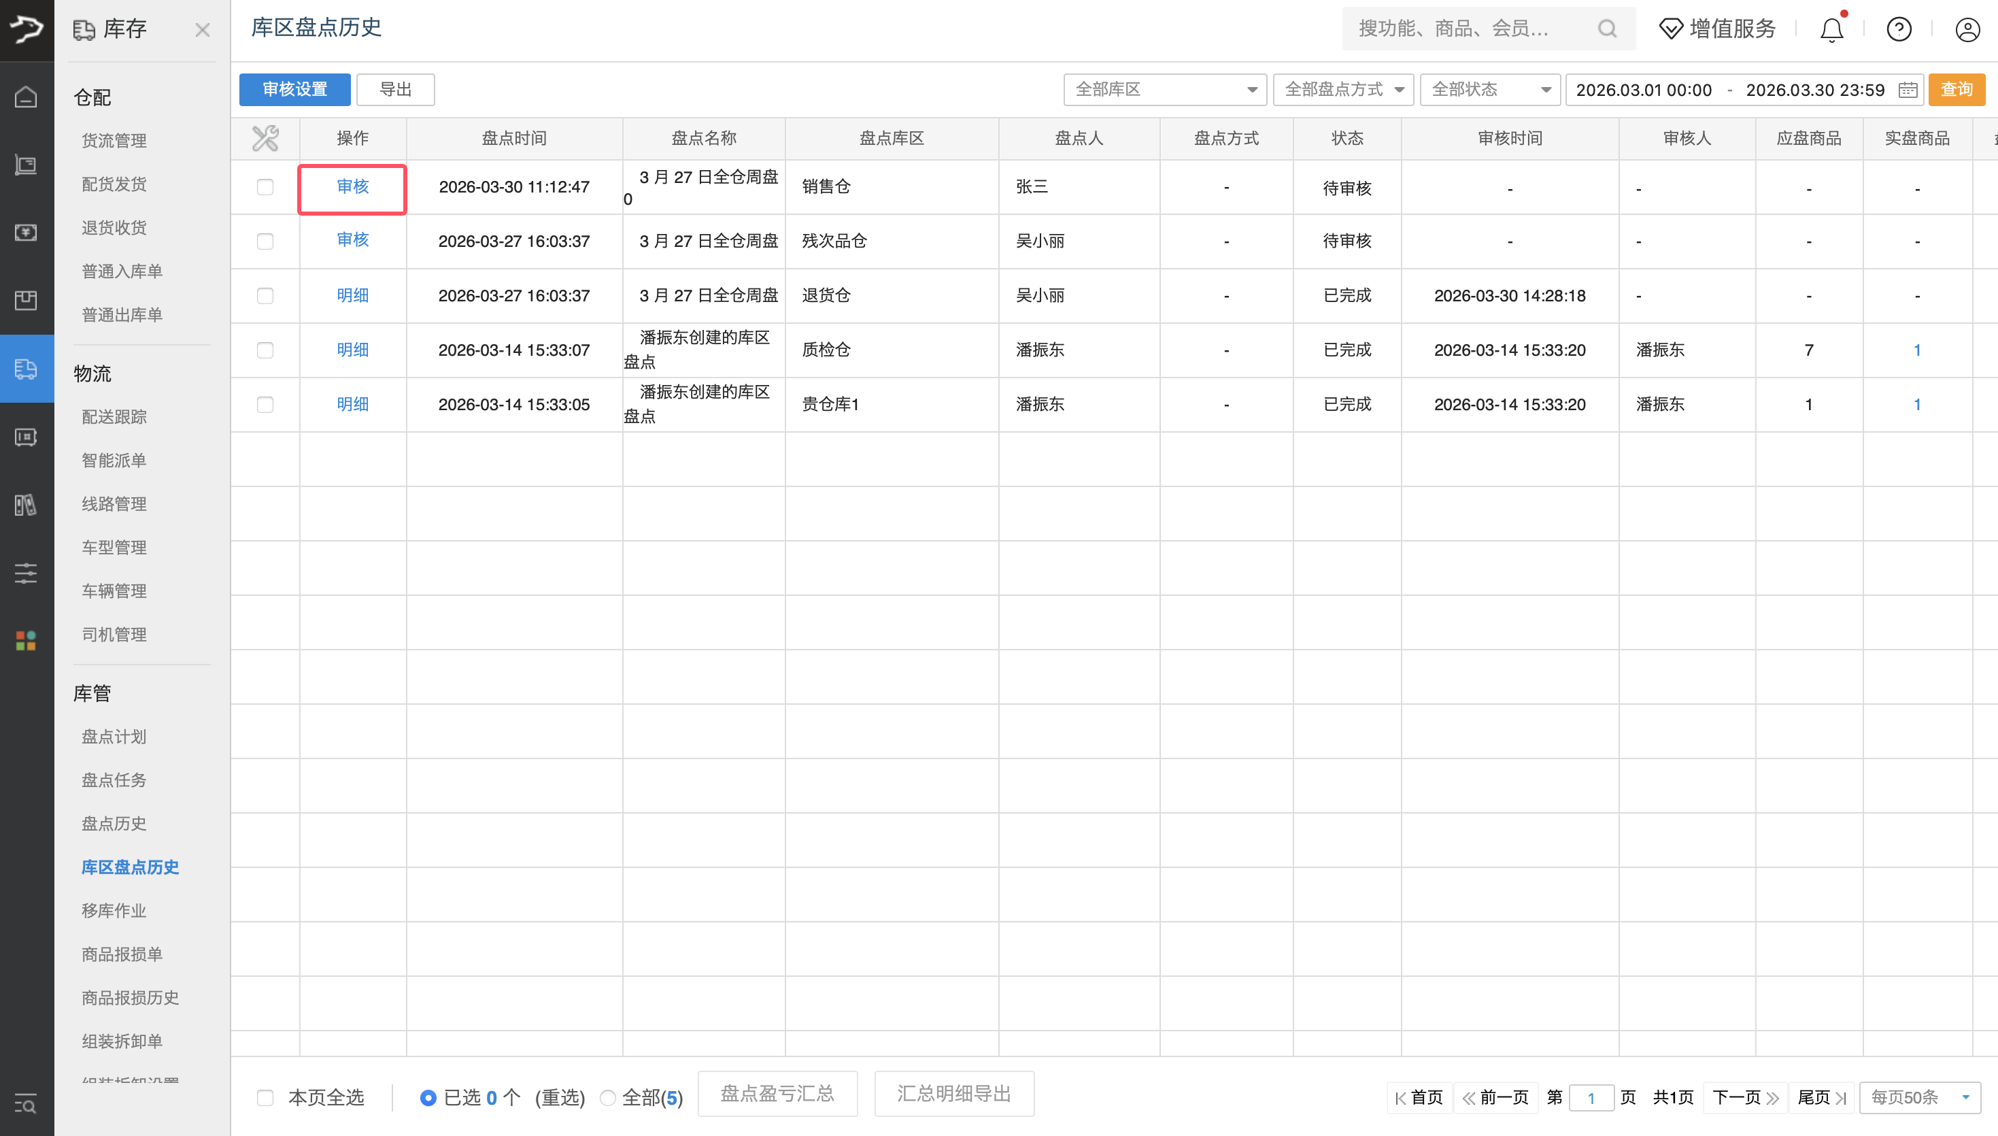
Task: Click the home icon in left sidebar
Action: [26, 97]
